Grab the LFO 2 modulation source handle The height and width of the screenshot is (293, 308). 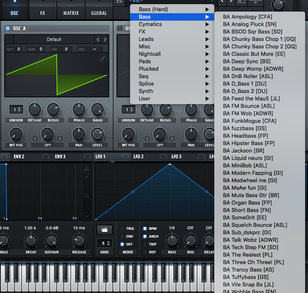click(163, 157)
